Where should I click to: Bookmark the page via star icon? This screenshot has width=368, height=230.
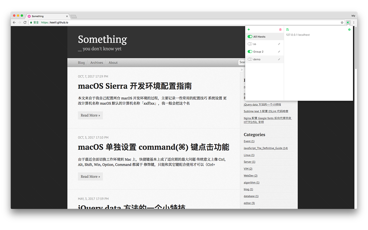(x=342, y=22)
